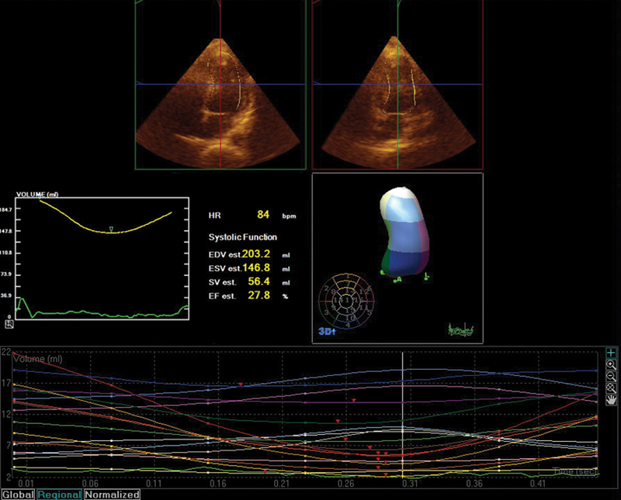Open the Normalized tab

tap(112, 494)
